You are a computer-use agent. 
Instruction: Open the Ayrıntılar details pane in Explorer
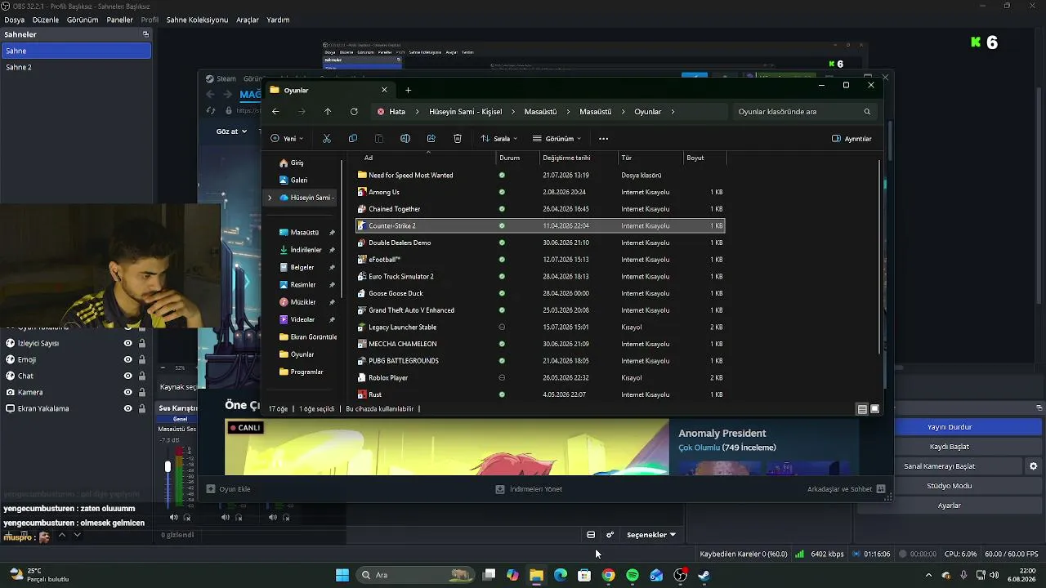pyautogui.click(x=852, y=139)
